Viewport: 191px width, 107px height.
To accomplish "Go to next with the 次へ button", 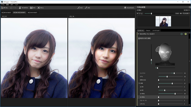I will click(187, 10).
